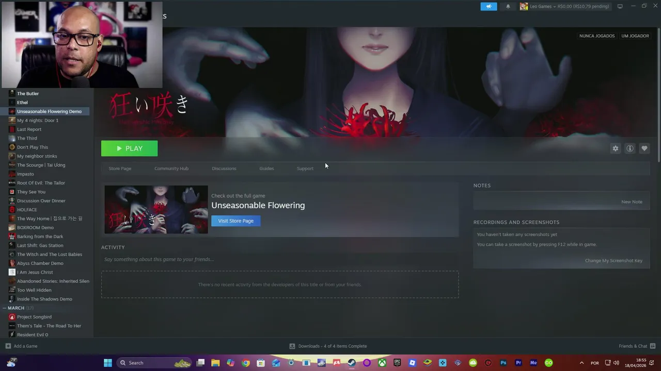Image resolution: width=661 pixels, height=371 pixels.
Task: Select I Am Jesus Christ game
Action: 35,272
